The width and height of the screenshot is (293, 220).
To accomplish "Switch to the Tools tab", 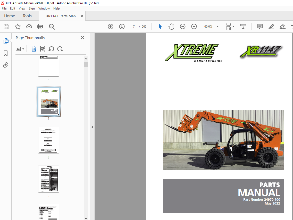I will [27, 16].
